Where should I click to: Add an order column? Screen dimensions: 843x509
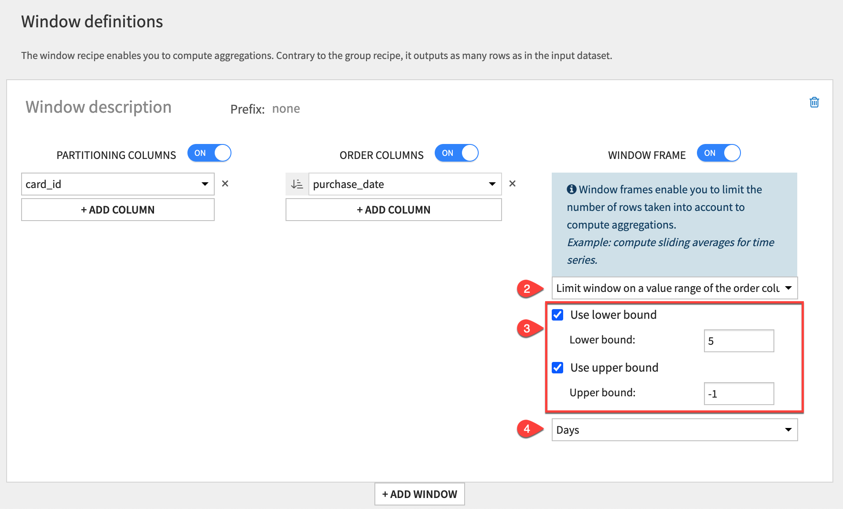coord(393,210)
